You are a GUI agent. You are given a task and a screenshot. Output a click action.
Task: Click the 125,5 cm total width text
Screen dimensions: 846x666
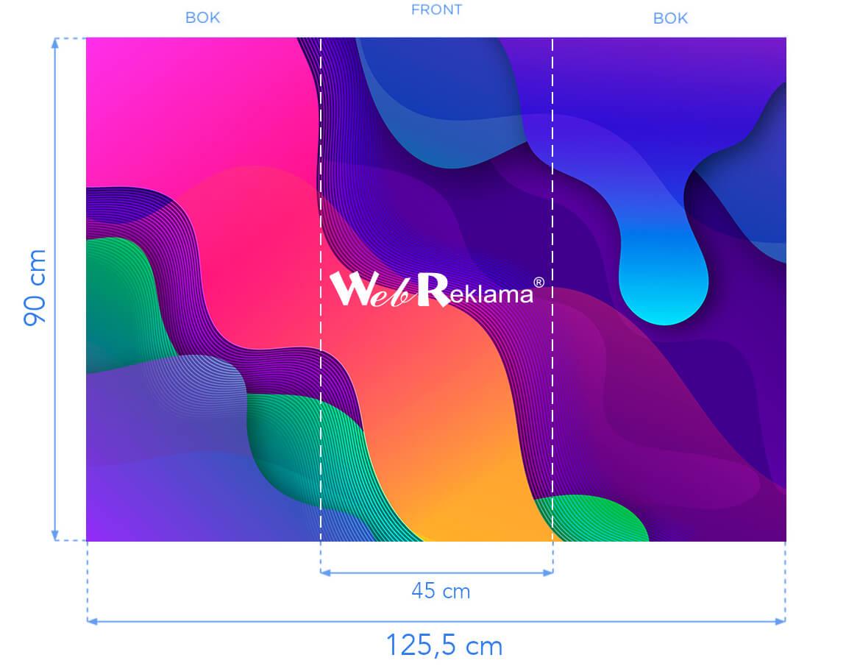[444, 645]
